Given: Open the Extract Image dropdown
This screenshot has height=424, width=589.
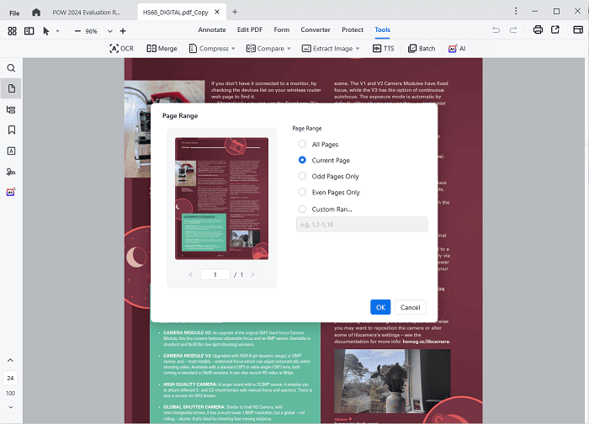Looking at the screenshot, I should tap(331, 49).
